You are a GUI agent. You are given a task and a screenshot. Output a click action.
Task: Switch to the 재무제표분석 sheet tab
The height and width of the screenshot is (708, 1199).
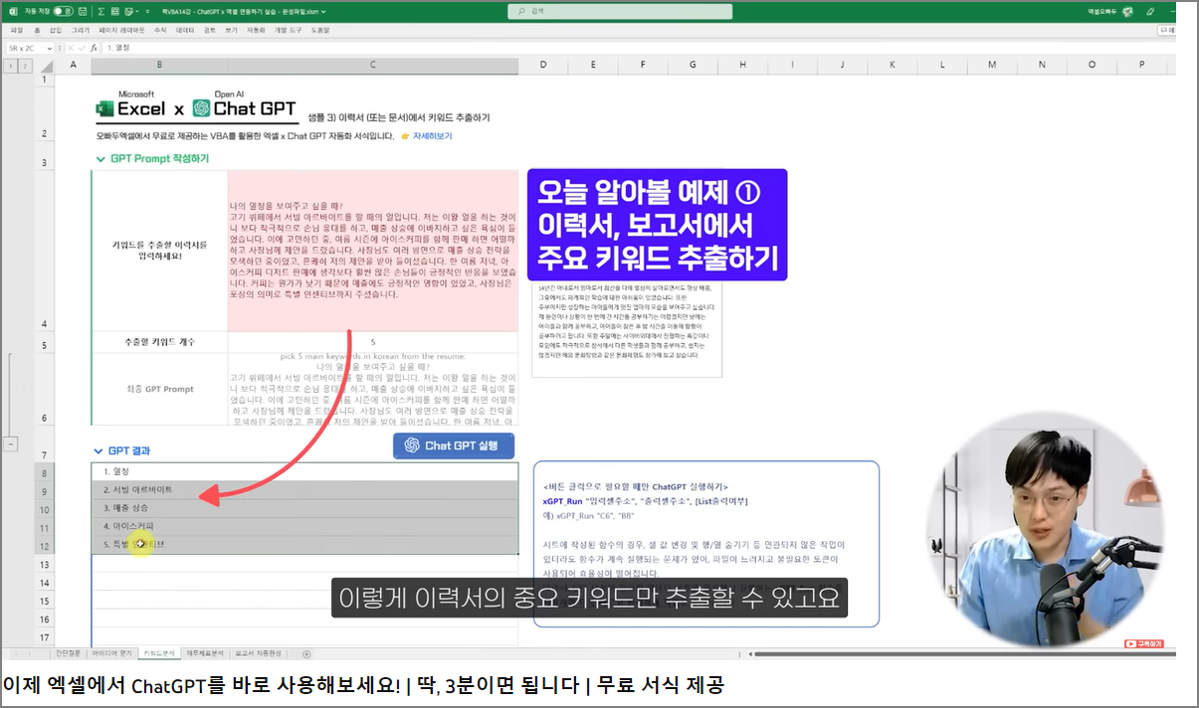tap(206, 653)
